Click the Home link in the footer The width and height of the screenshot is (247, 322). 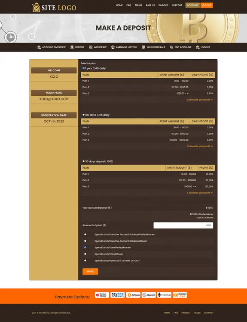pyautogui.click(x=167, y=313)
